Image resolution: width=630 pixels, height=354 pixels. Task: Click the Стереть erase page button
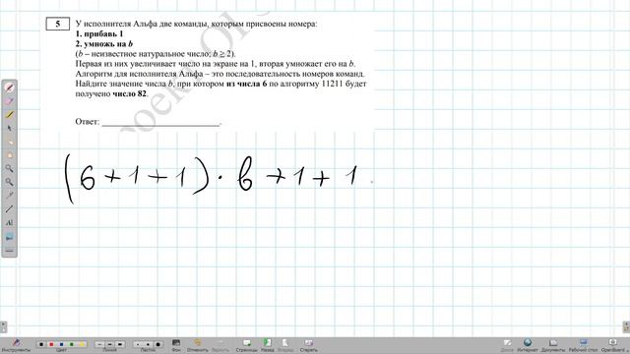tap(308, 345)
